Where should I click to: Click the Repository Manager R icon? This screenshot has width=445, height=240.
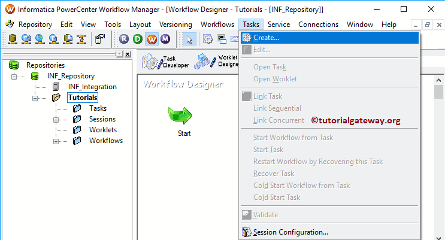(x=124, y=38)
